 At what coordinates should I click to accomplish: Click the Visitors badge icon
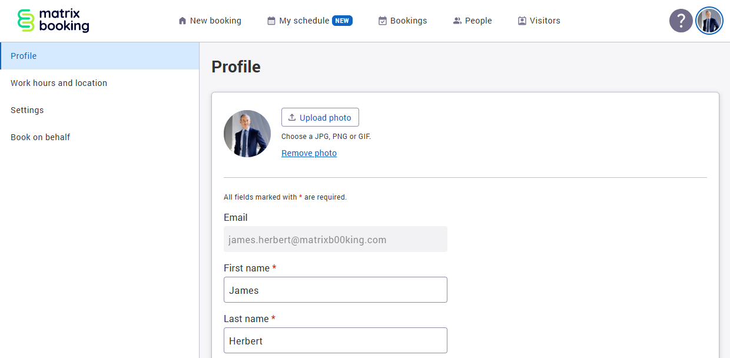click(x=522, y=21)
